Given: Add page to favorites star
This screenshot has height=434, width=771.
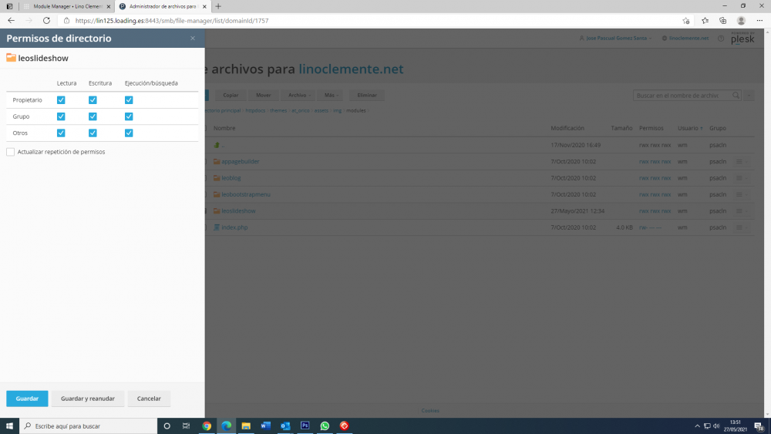Looking at the screenshot, I should (x=686, y=21).
